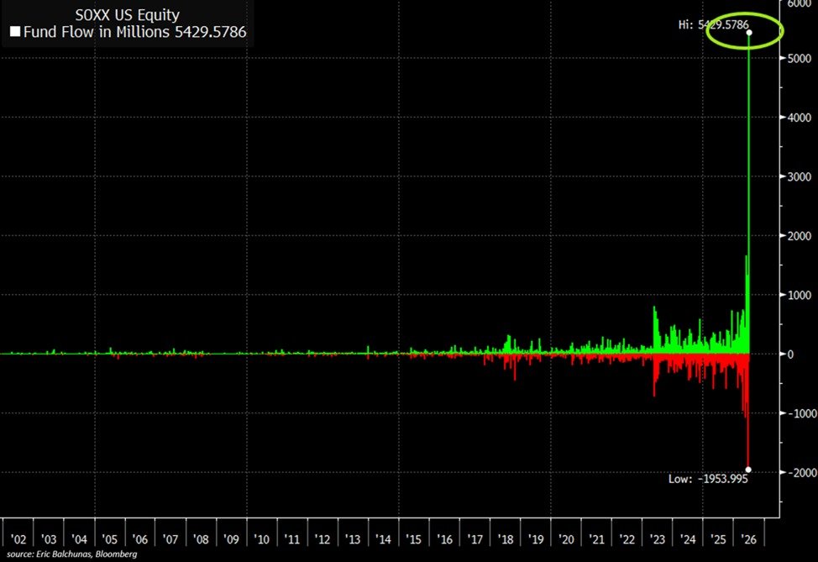
Task: Click the '10 year label on x-axis
Action: tap(261, 539)
